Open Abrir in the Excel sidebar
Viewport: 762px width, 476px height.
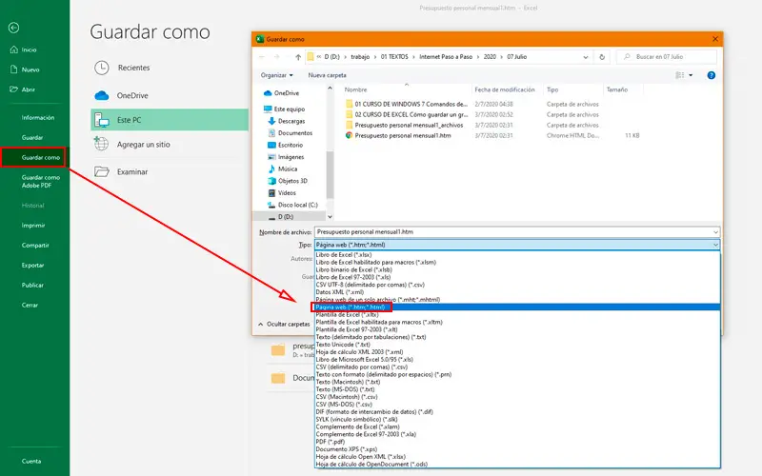[23, 89]
